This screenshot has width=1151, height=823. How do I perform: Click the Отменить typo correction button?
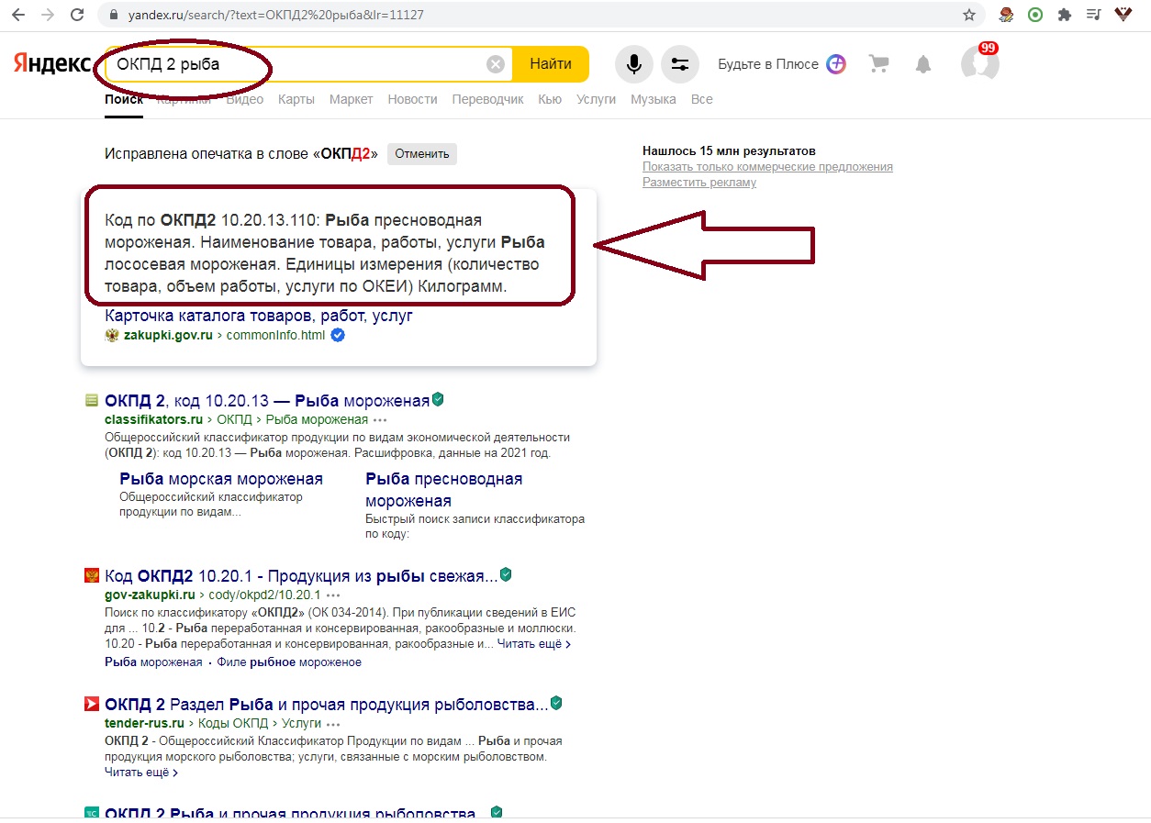(421, 154)
